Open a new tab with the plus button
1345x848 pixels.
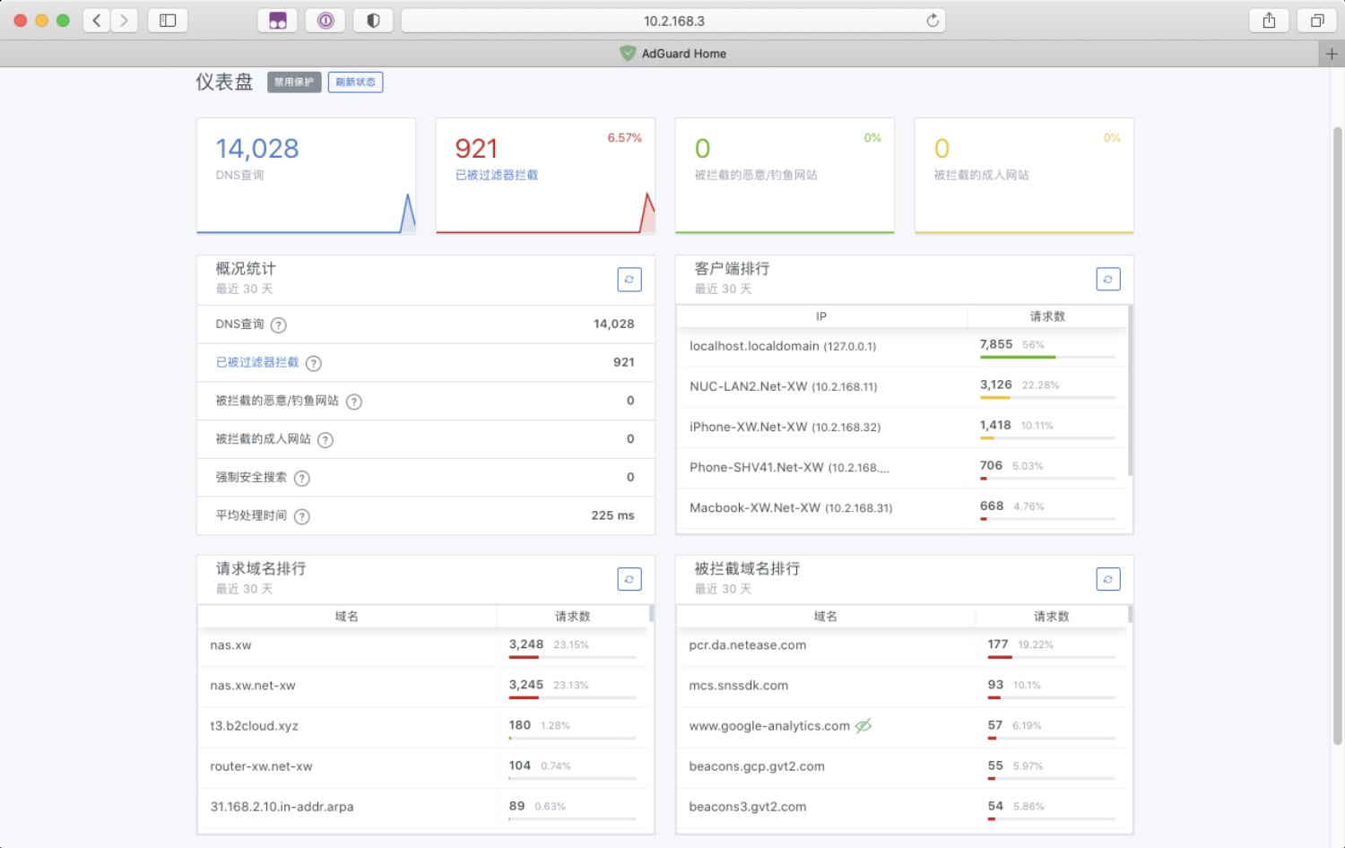click(x=1332, y=53)
